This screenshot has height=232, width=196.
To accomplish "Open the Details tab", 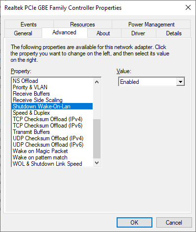I will click(173, 33).
